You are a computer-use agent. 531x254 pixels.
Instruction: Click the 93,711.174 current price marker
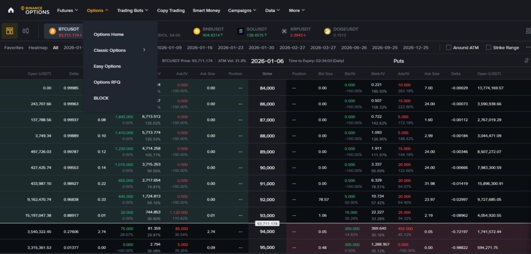click(267, 223)
